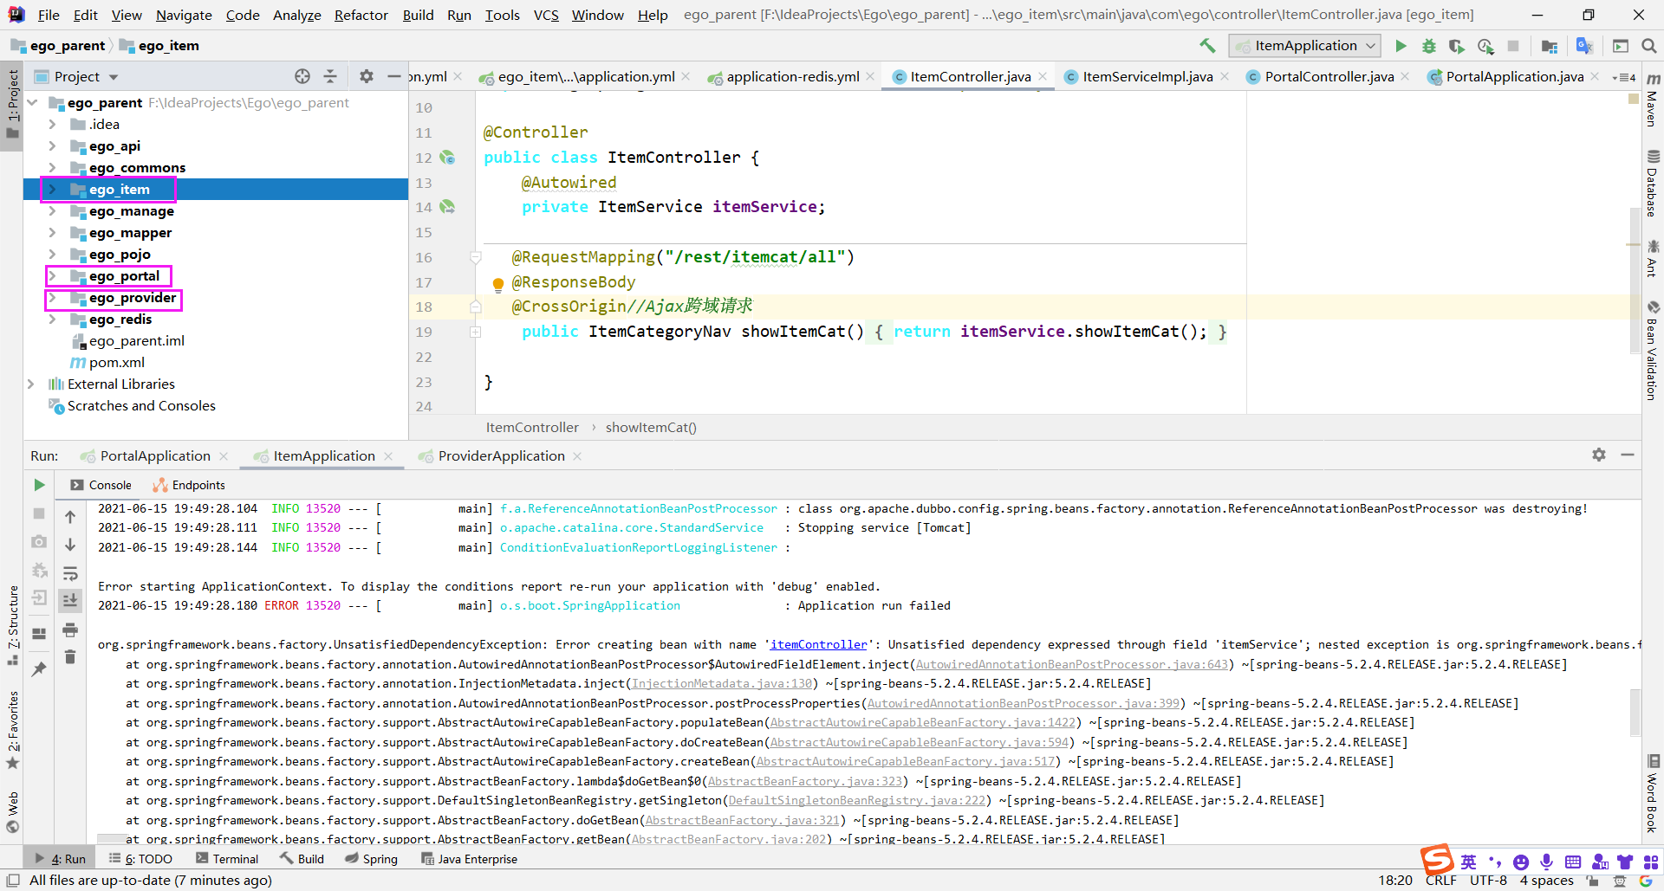This screenshot has height=891, width=1664.
Task: Expand the ego_commons module
Action: pyautogui.click(x=52, y=168)
